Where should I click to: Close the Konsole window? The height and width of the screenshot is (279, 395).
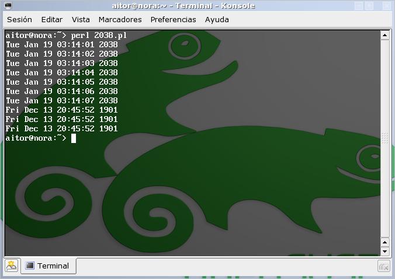388,5
